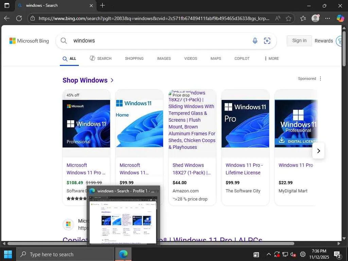Open Microsoft Rewards link

(x=324, y=41)
